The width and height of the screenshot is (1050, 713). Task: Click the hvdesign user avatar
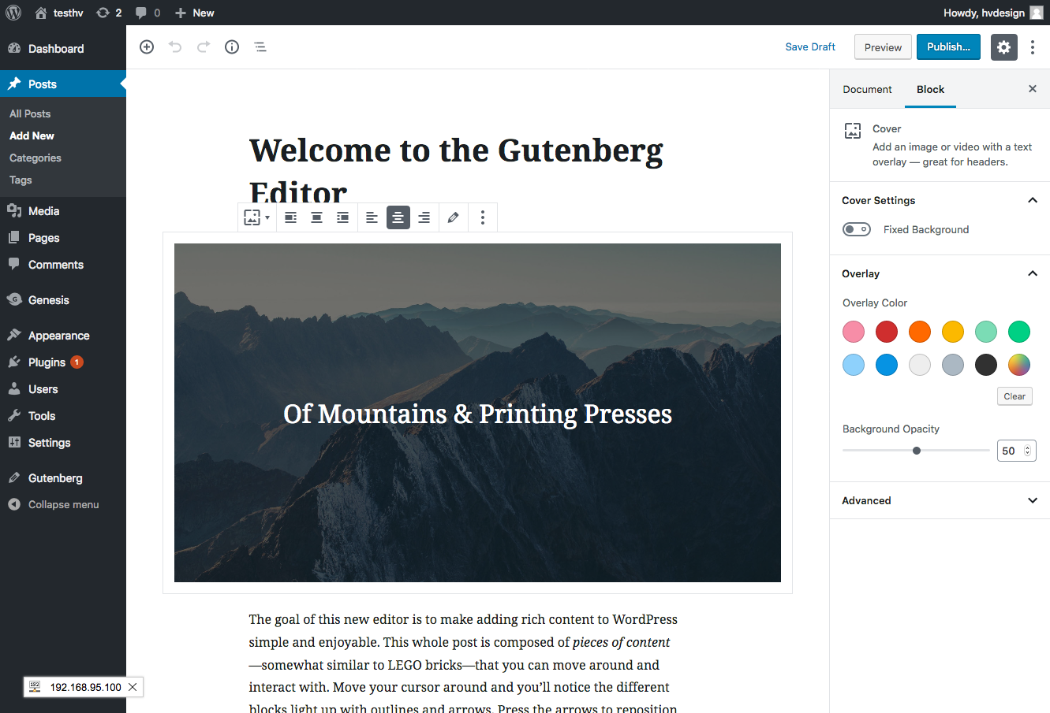tap(1037, 13)
